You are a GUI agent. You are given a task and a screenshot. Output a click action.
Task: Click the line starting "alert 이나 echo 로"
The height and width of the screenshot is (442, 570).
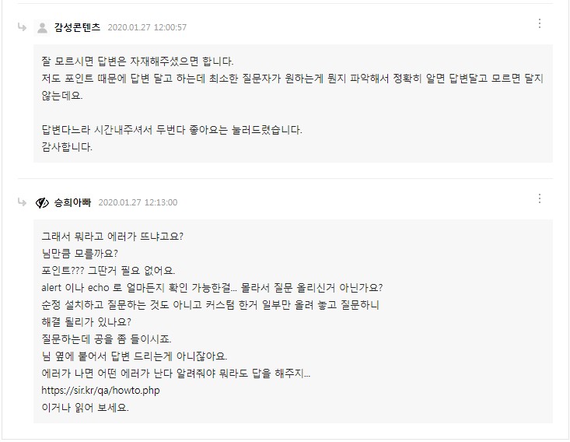point(212,287)
